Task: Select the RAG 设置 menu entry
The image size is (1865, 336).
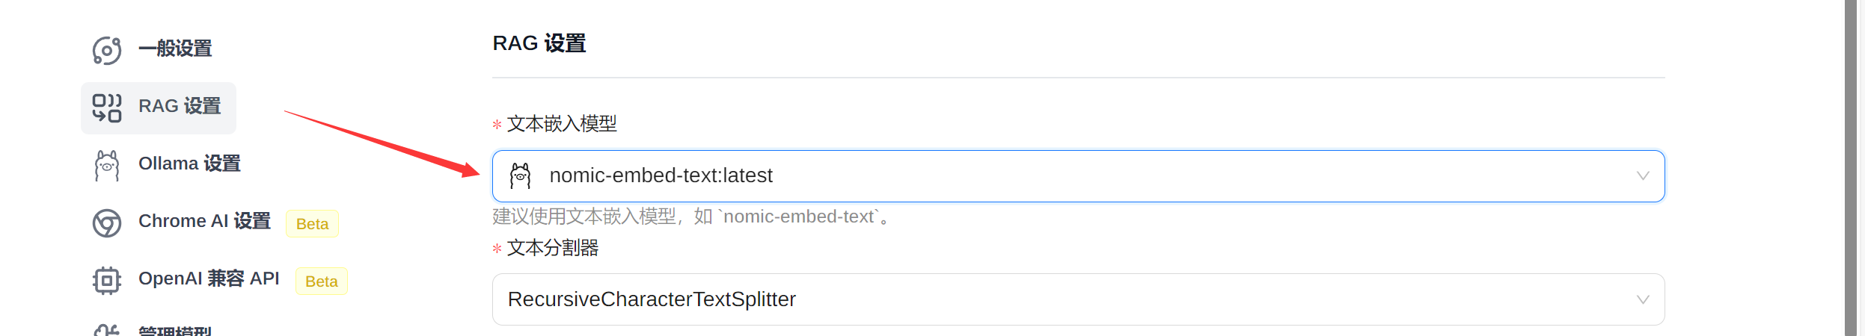Action: [x=180, y=107]
